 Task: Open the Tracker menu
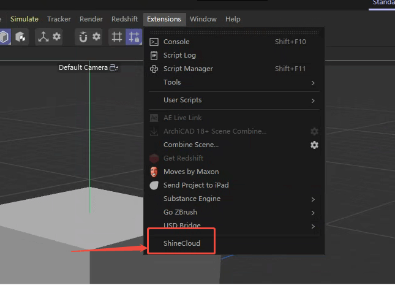point(59,19)
